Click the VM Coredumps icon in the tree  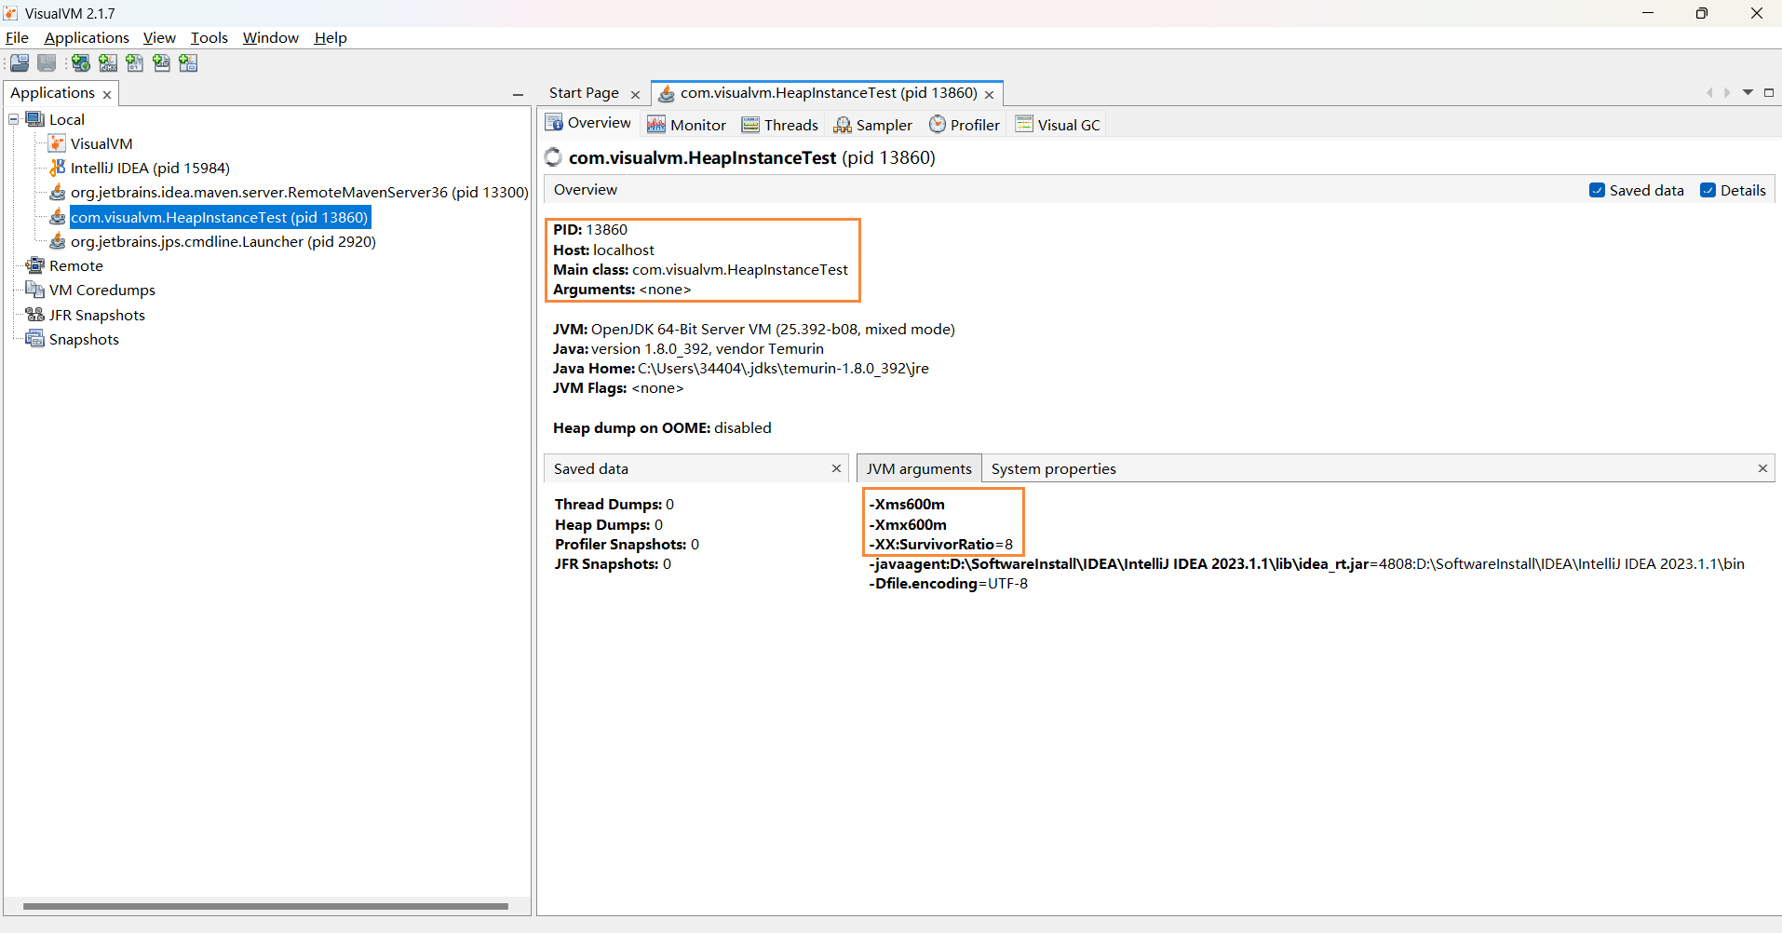(x=35, y=290)
